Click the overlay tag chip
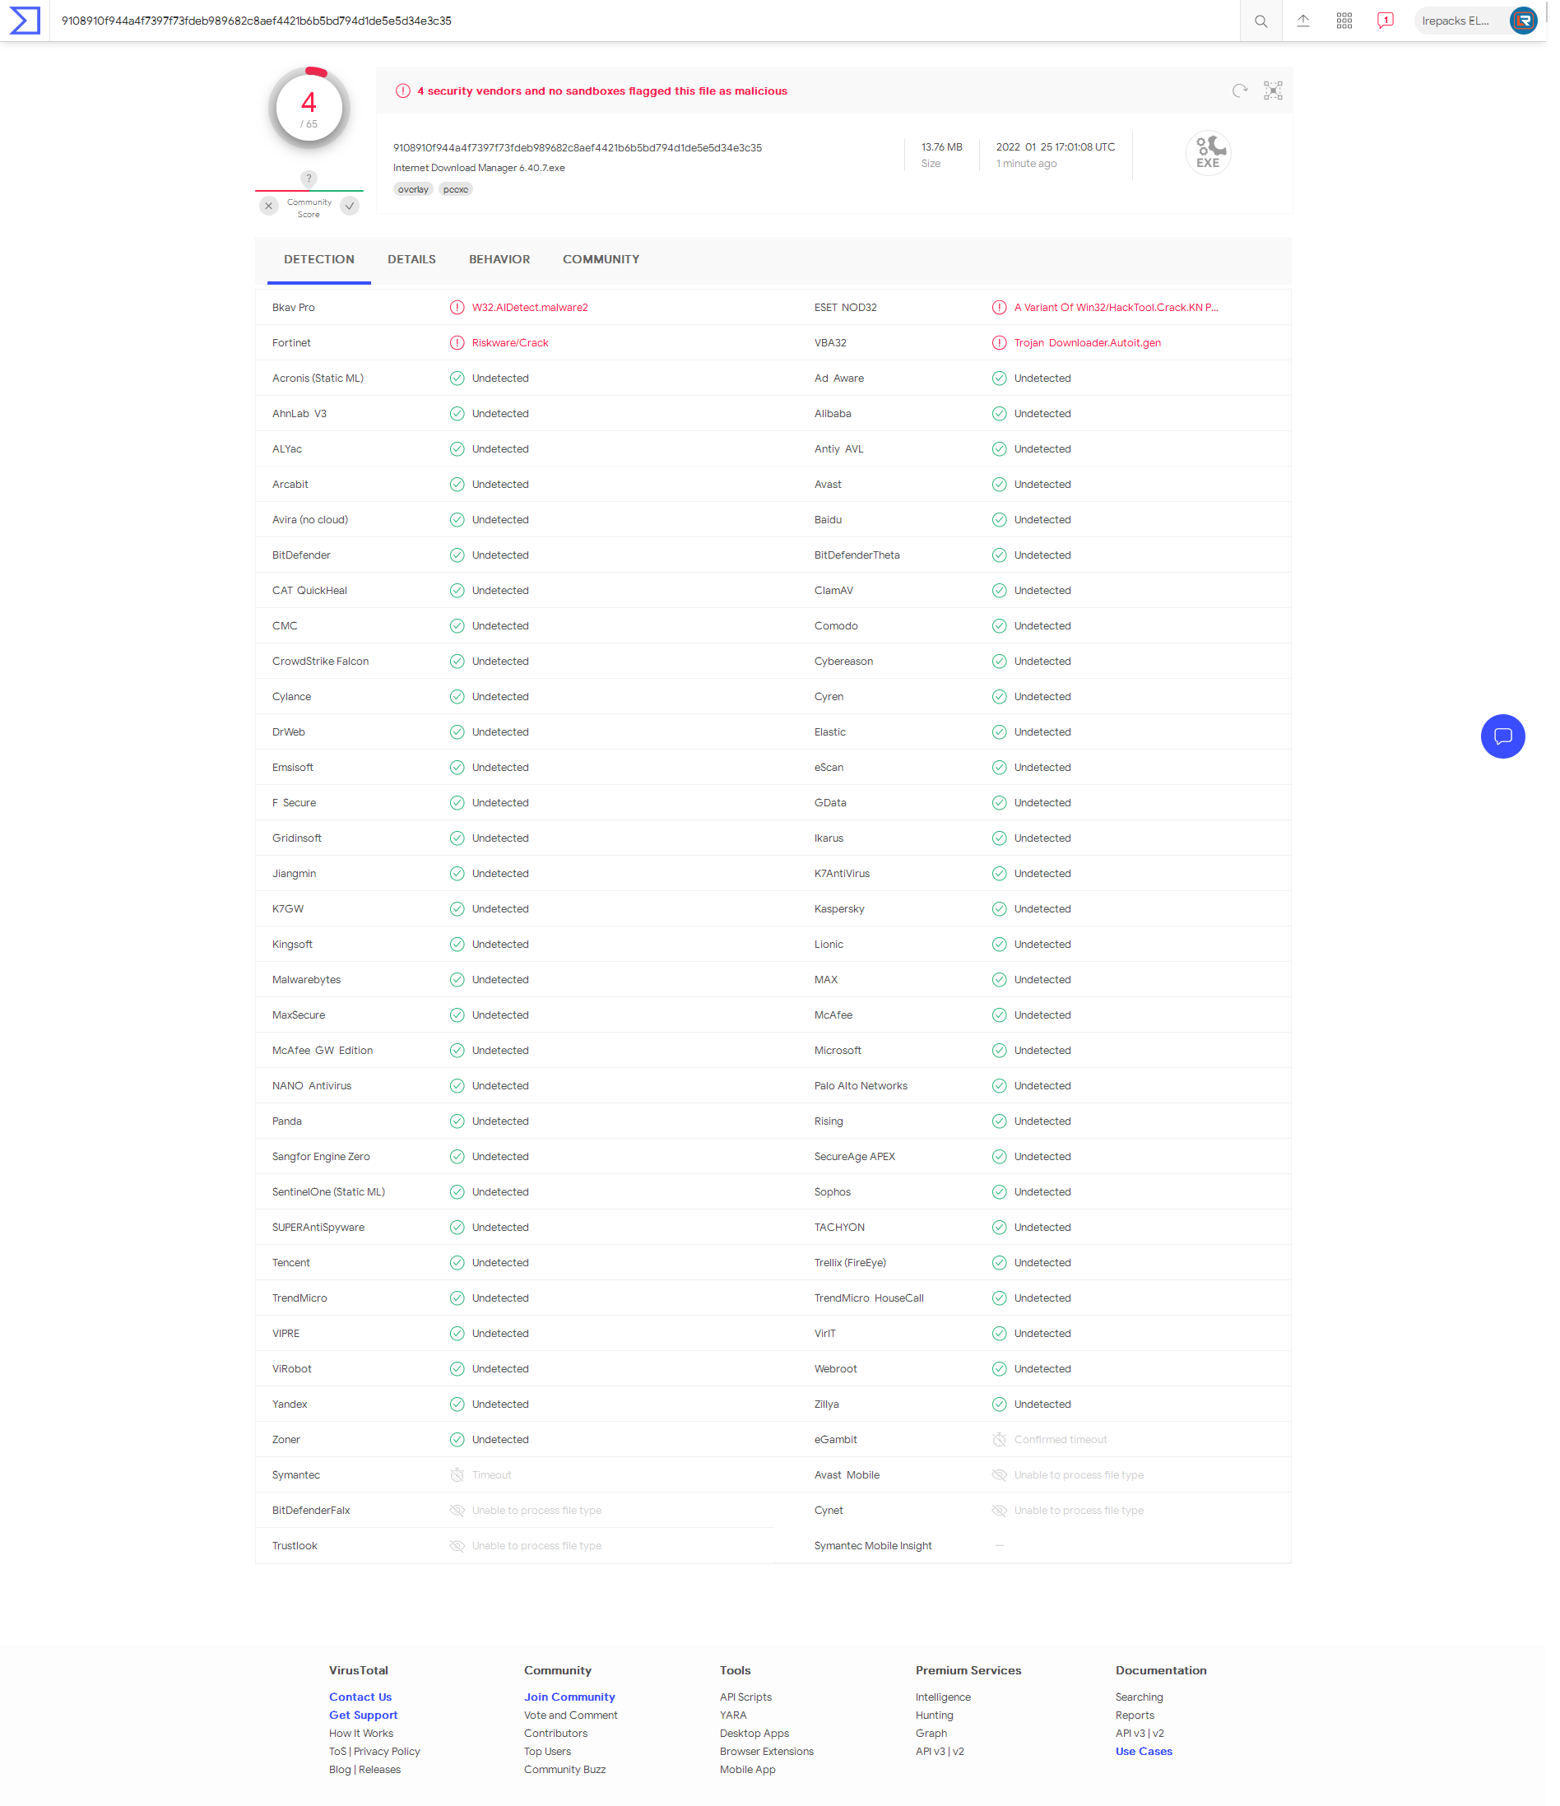Viewport: 1560px width, 1806px height. pos(413,189)
